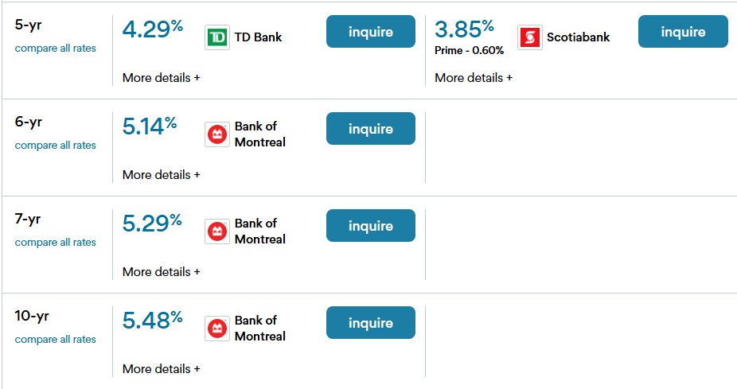Image resolution: width=737 pixels, height=389 pixels.
Task: Expand More details for TD Bank 4.29%
Action: tap(161, 78)
